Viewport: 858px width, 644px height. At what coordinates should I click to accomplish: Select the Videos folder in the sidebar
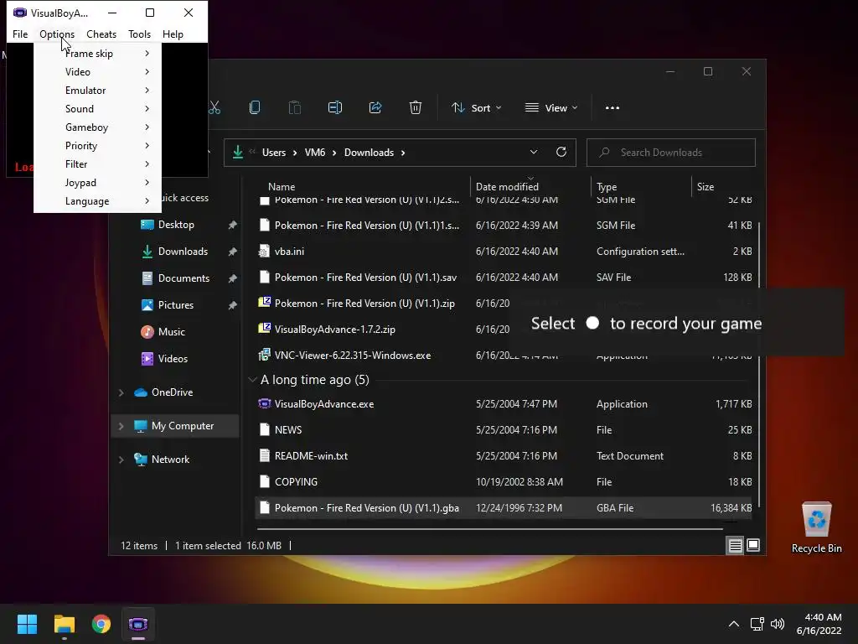(x=173, y=359)
